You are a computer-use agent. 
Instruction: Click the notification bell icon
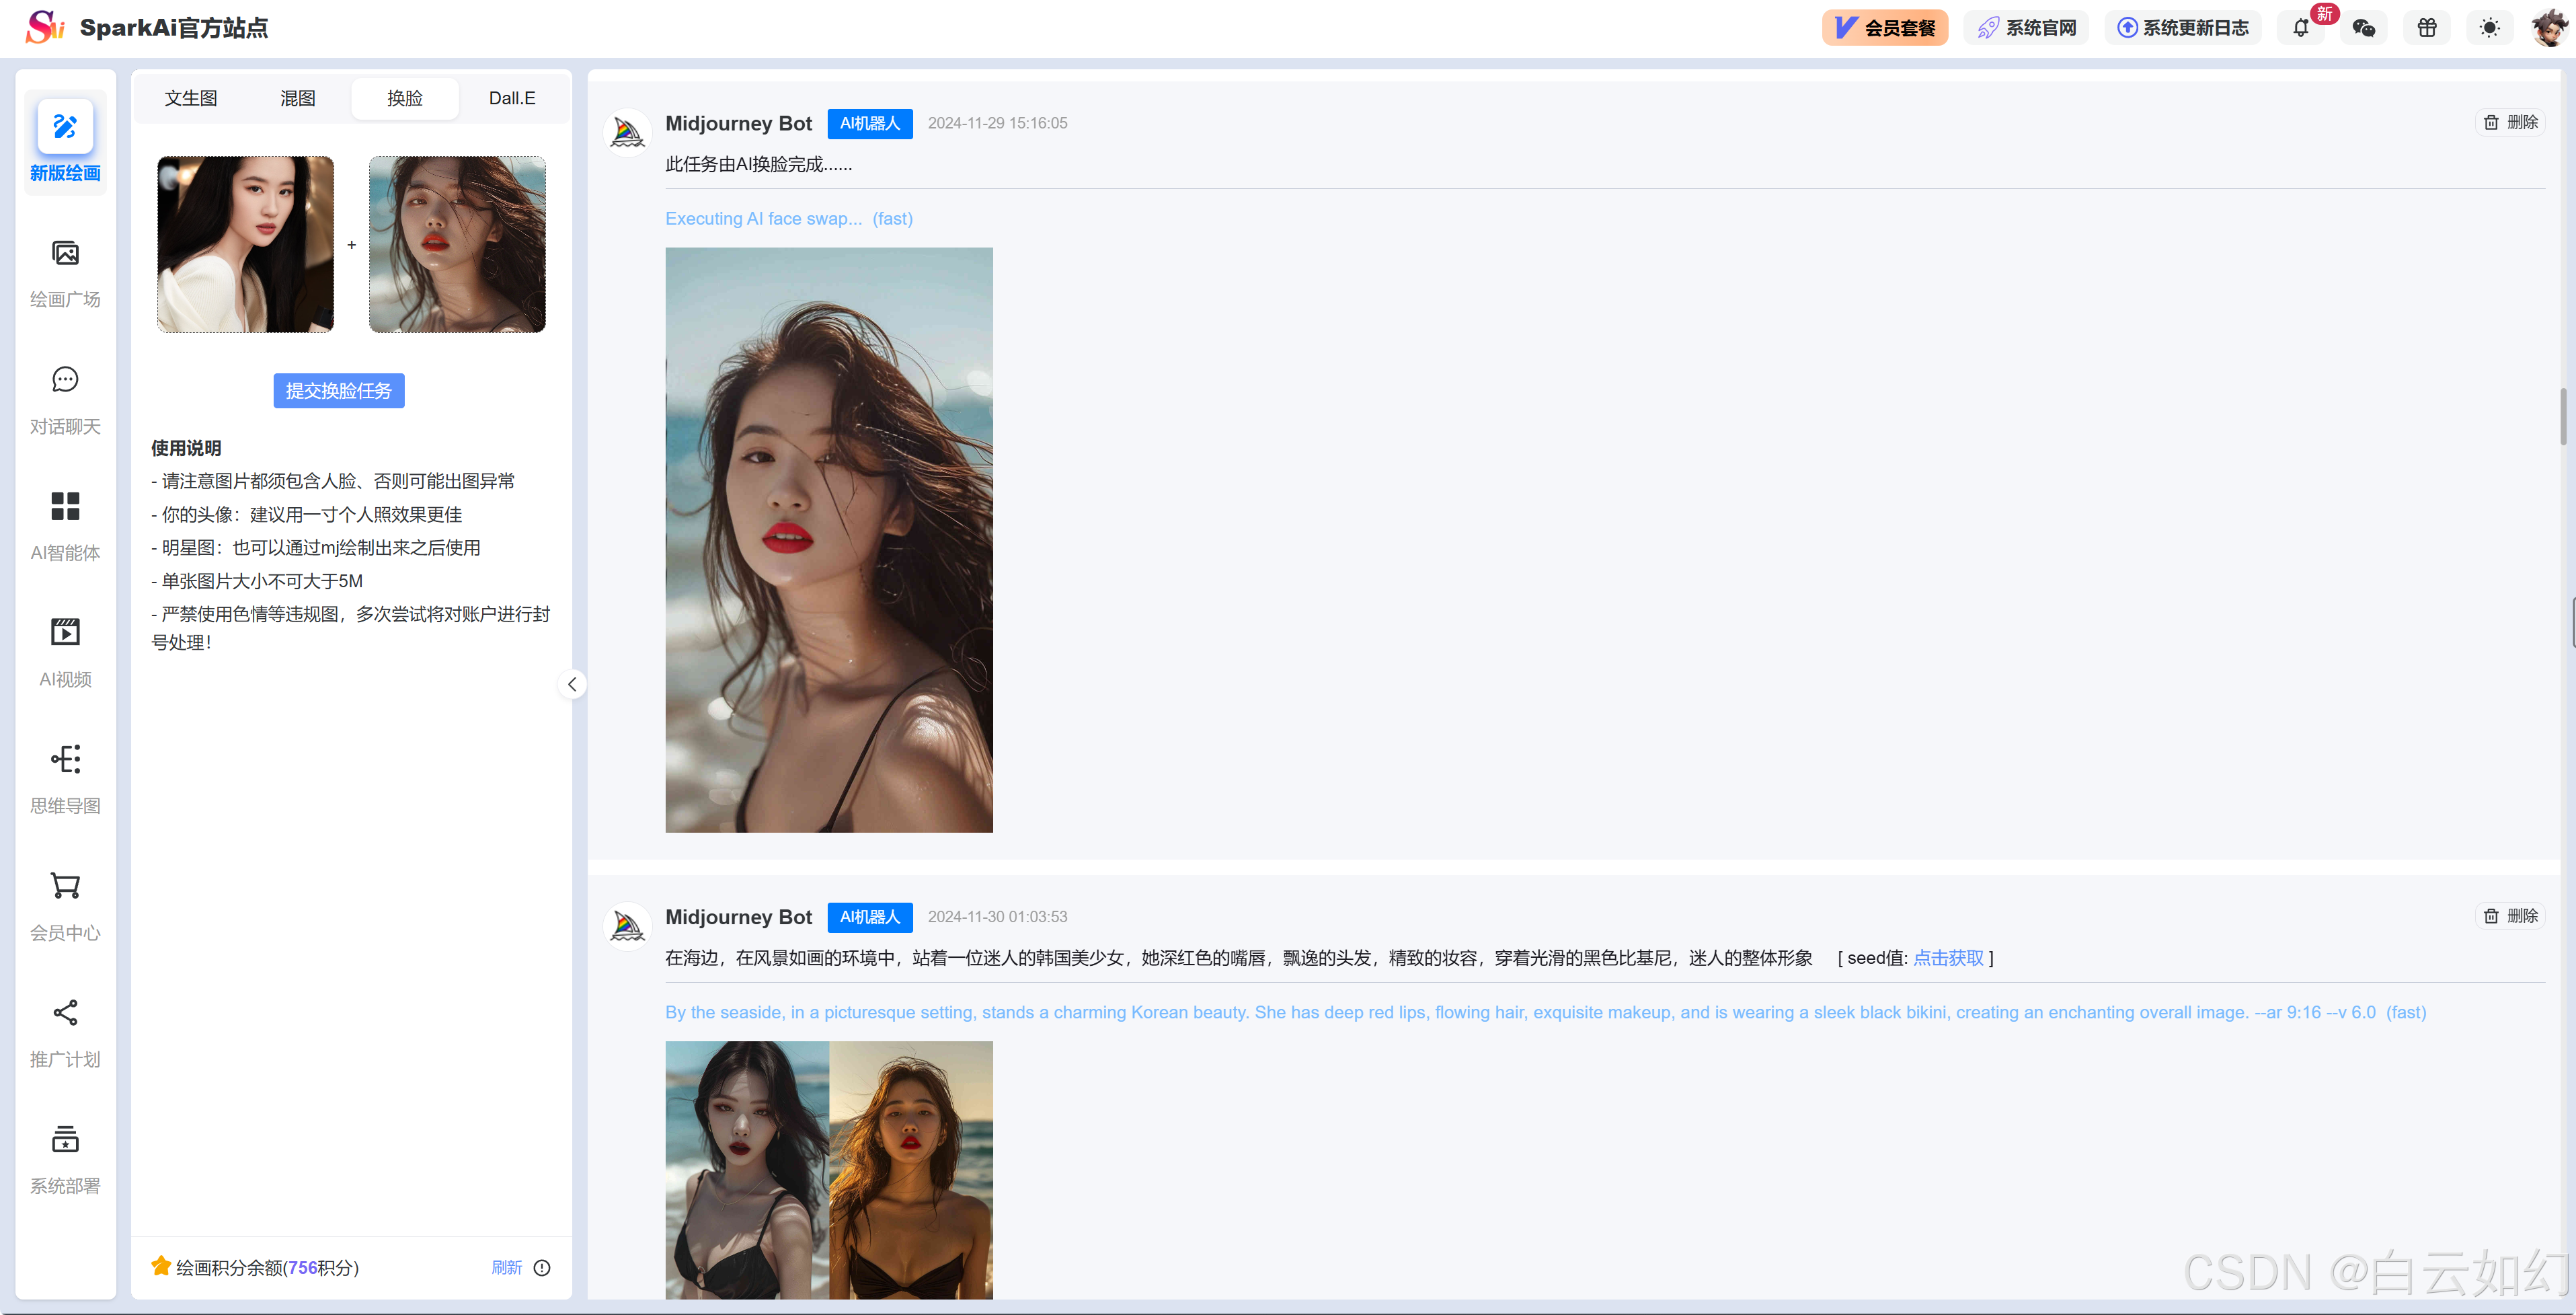point(2300,28)
